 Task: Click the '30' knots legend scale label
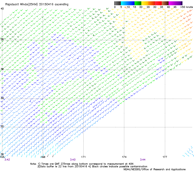coord(155,7)
